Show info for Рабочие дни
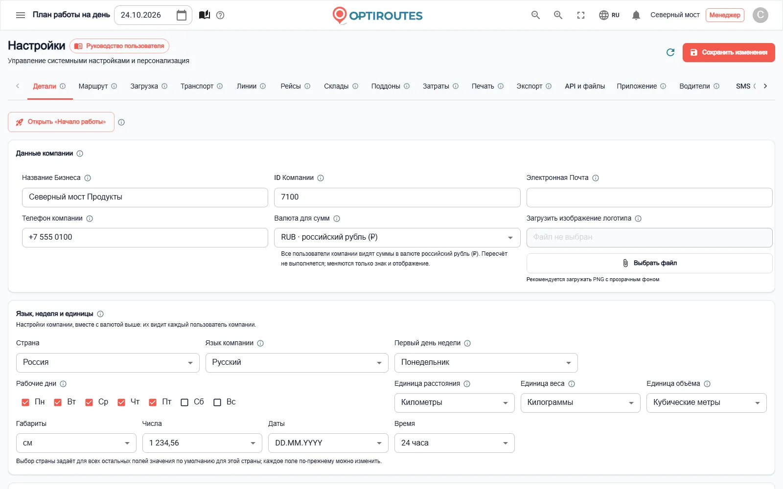Viewport: 783px width, 489px height. pos(63,384)
